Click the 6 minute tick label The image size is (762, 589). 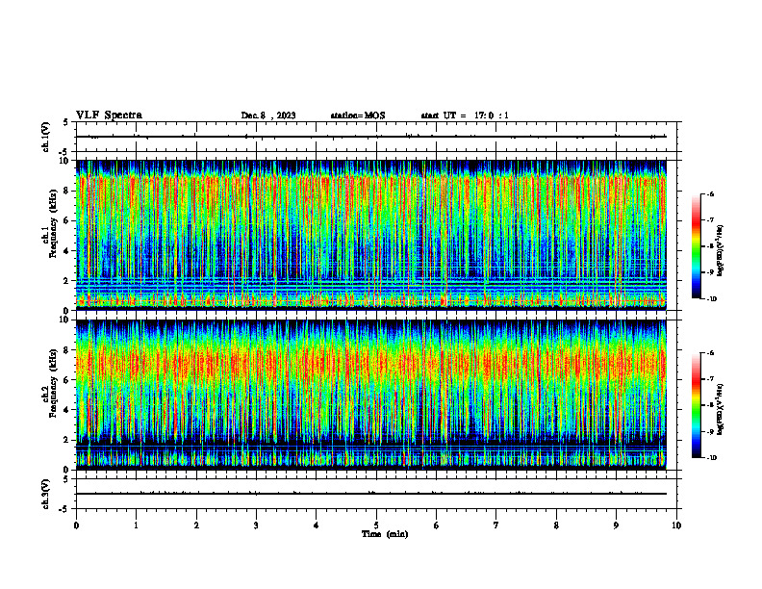click(436, 525)
